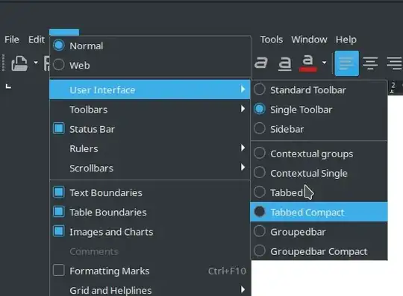403x296 pixels.
Task: Toggle the Text Boundaries checkbox
Action: tap(59, 192)
